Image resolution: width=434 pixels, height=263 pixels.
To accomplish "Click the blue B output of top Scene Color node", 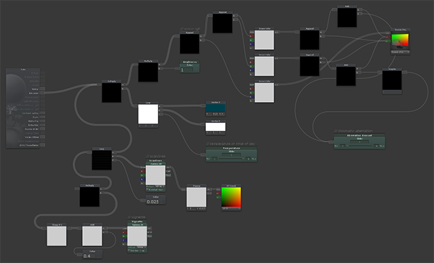I will point(251,44).
